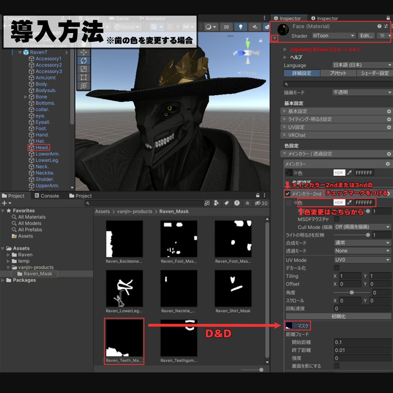Viewport: 393px width, 393px height.
Task: Select the combined Transform tool
Action: click(x=83, y=86)
